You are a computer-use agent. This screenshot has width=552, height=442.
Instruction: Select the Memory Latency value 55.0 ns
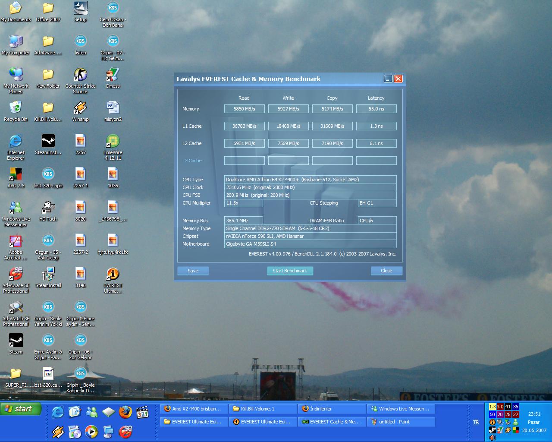pyautogui.click(x=376, y=109)
